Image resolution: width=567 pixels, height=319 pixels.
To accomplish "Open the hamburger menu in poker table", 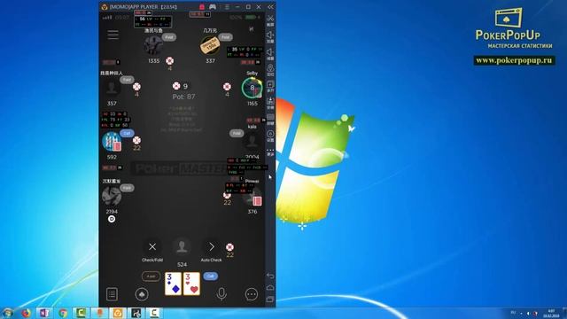I will click(113, 35).
